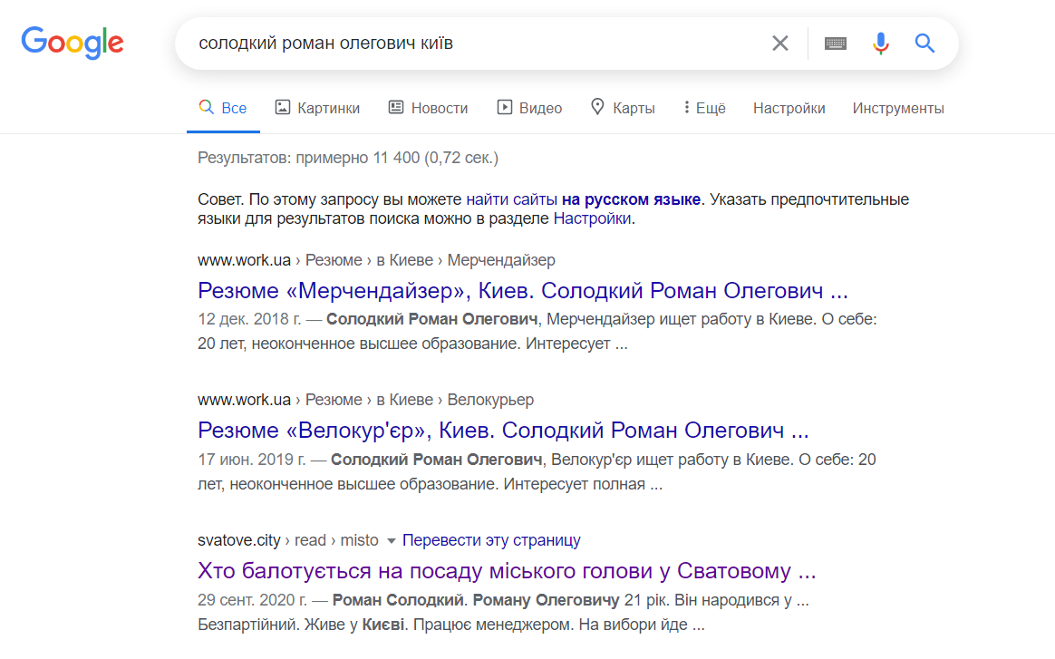Open the Видео tab

pyautogui.click(x=529, y=108)
